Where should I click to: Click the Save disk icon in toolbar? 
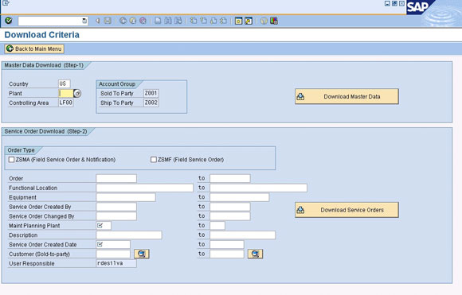tap(108, 21)
